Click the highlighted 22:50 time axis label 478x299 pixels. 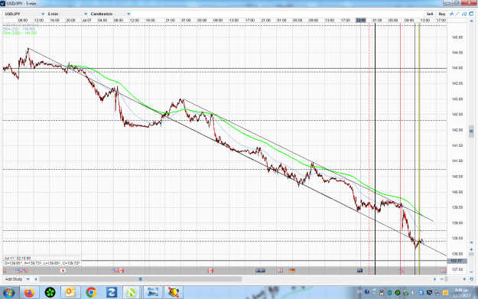point(361,21)
